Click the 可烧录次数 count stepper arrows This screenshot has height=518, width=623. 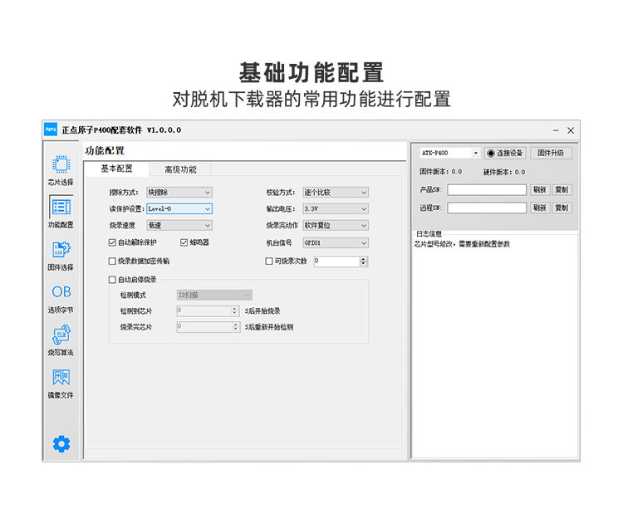click(x=364, y=261)
